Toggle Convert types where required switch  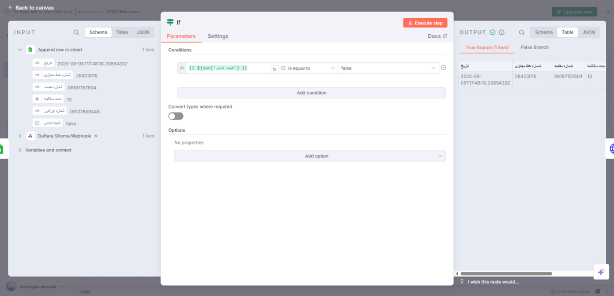176,116
